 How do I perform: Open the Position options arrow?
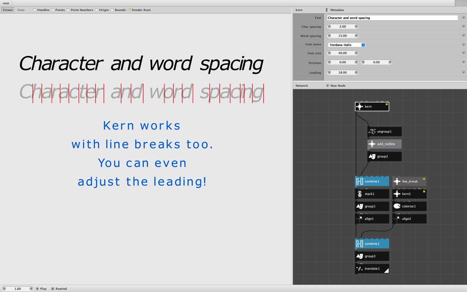[x=463, y=62]
